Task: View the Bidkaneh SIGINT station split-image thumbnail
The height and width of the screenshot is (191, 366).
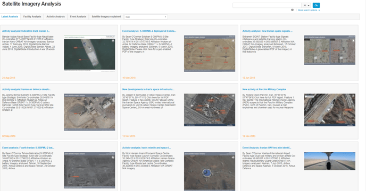Action: (330, 50)
